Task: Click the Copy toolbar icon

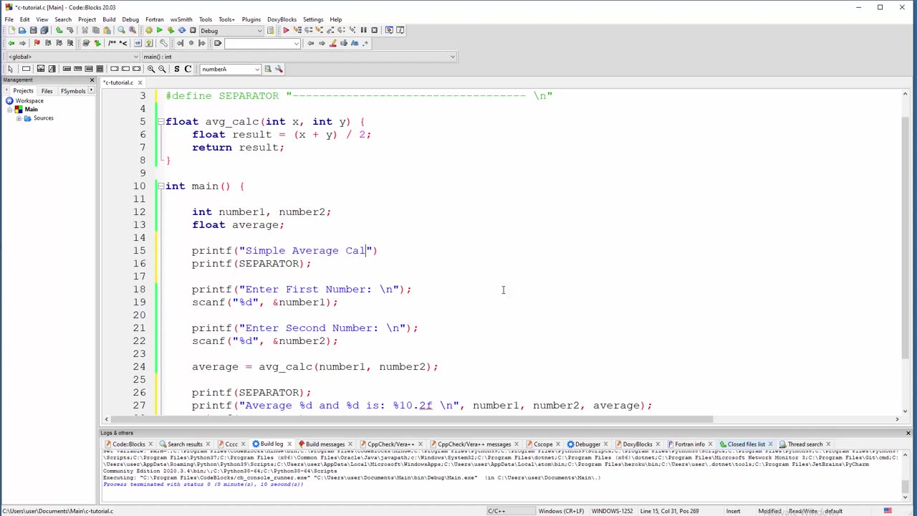Action: tap(96, 30)
